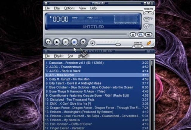Open the Help menu in Winamp main window

(x=93, y=8)
